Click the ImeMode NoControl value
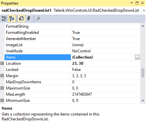This screenshot has width=148, height=122. point(81,51)
